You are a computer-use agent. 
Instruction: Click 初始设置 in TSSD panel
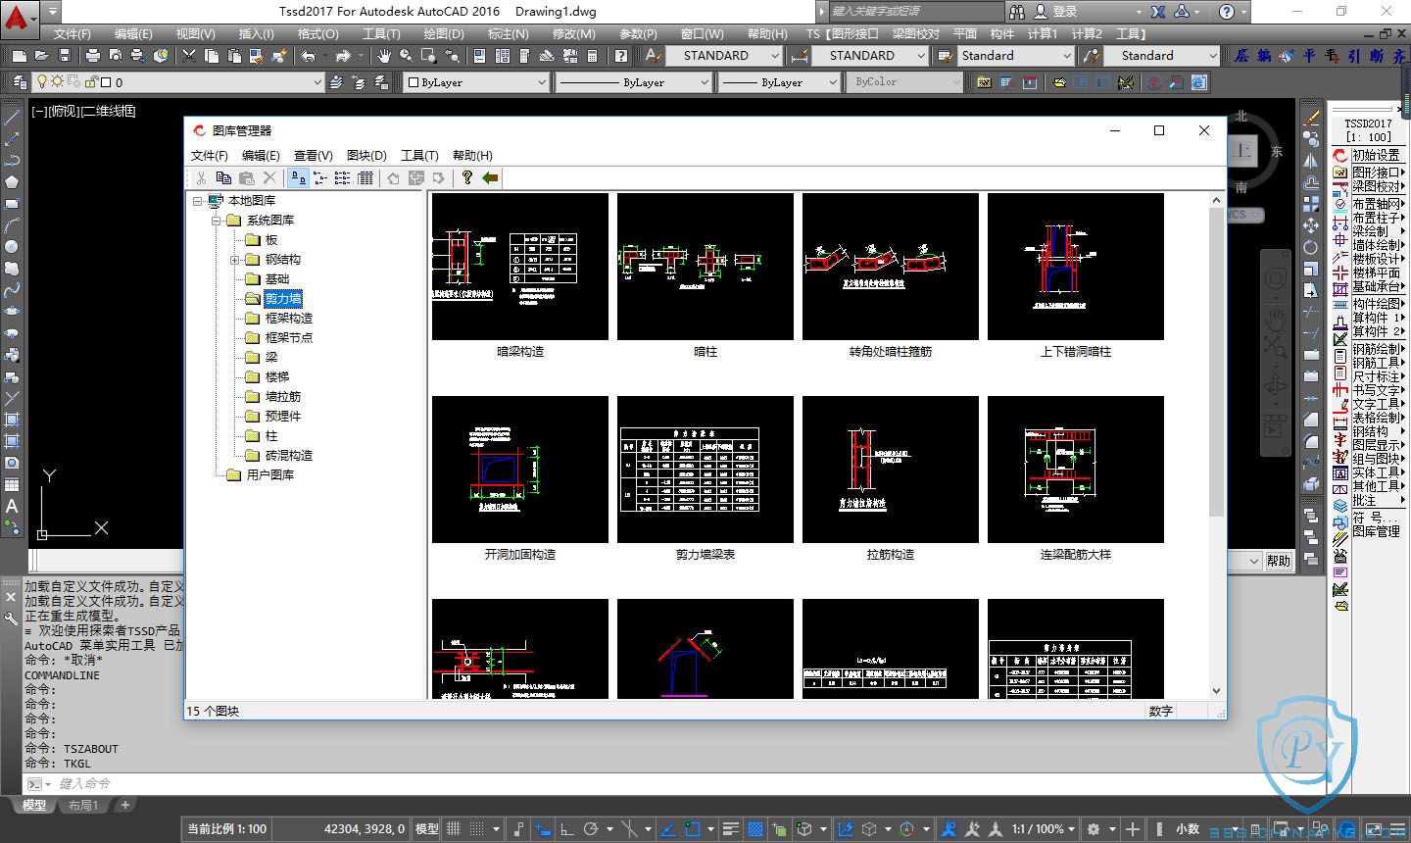1376,155
